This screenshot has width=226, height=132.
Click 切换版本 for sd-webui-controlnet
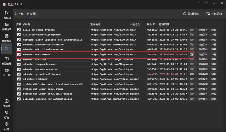point(203,55)
